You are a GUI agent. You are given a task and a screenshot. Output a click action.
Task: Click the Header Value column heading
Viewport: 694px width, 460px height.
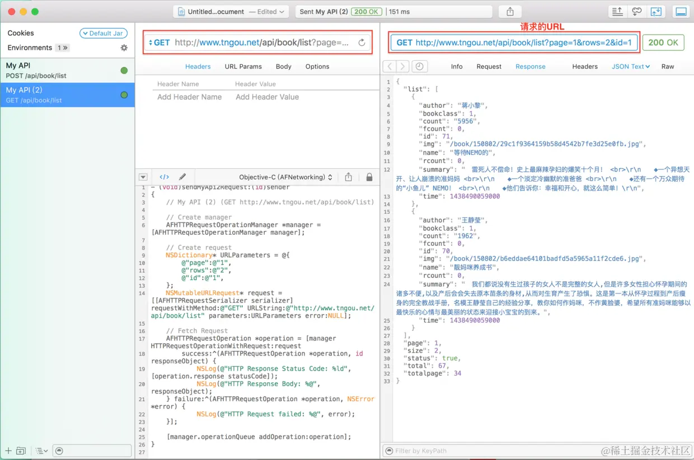255,84
